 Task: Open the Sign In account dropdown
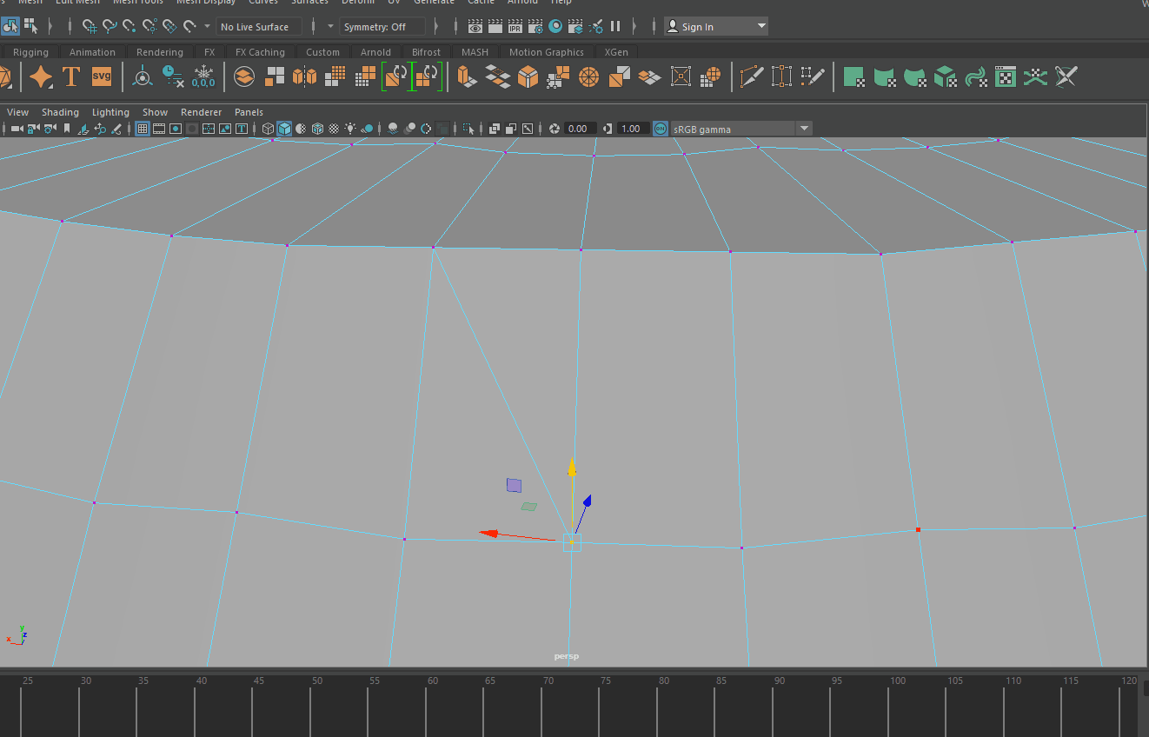[x=717, y=27]
